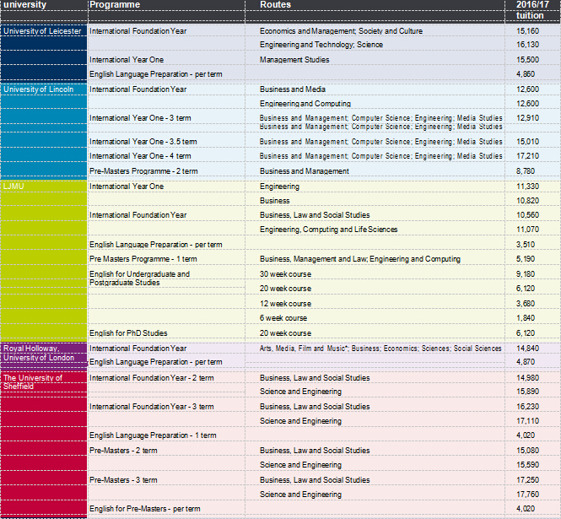Click the tuition value 14,840
561x519 pixels.
(x=527, y=349)
